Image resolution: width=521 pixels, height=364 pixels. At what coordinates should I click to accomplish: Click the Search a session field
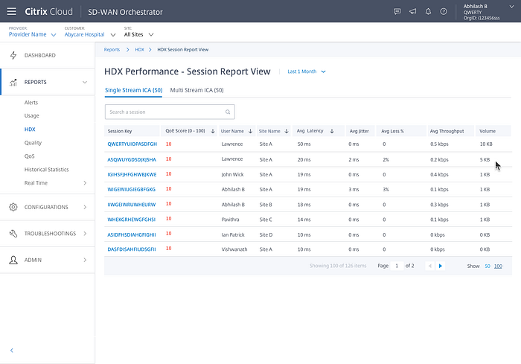point(170,112)
